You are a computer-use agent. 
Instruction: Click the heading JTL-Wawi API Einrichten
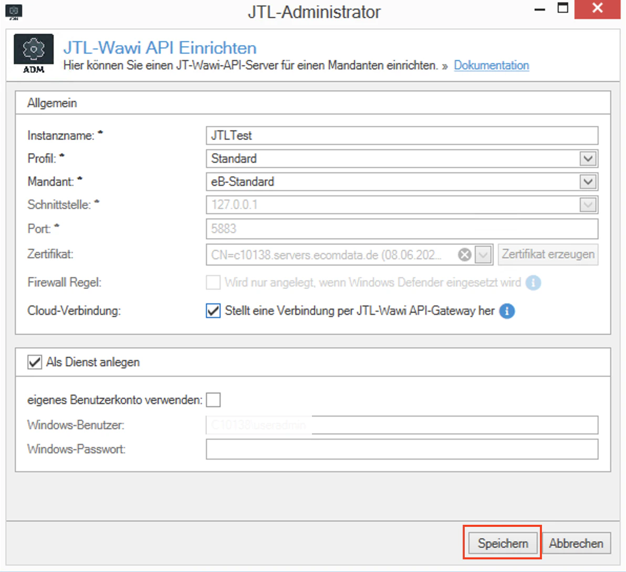(160, 47)
